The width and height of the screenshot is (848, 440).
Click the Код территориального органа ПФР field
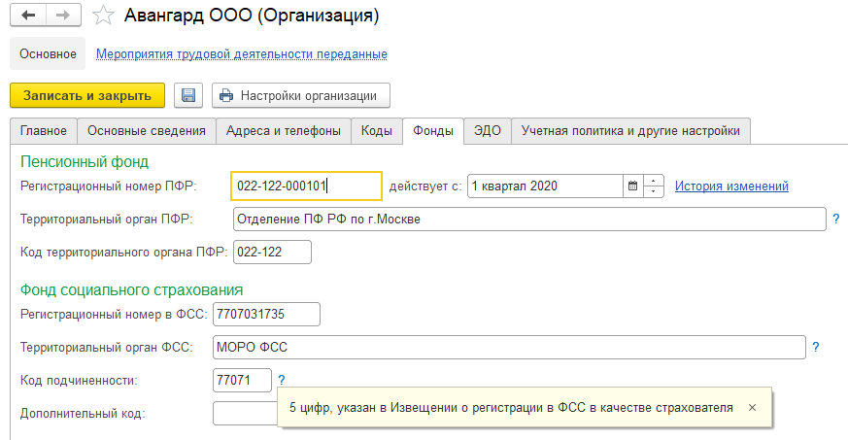272,253
